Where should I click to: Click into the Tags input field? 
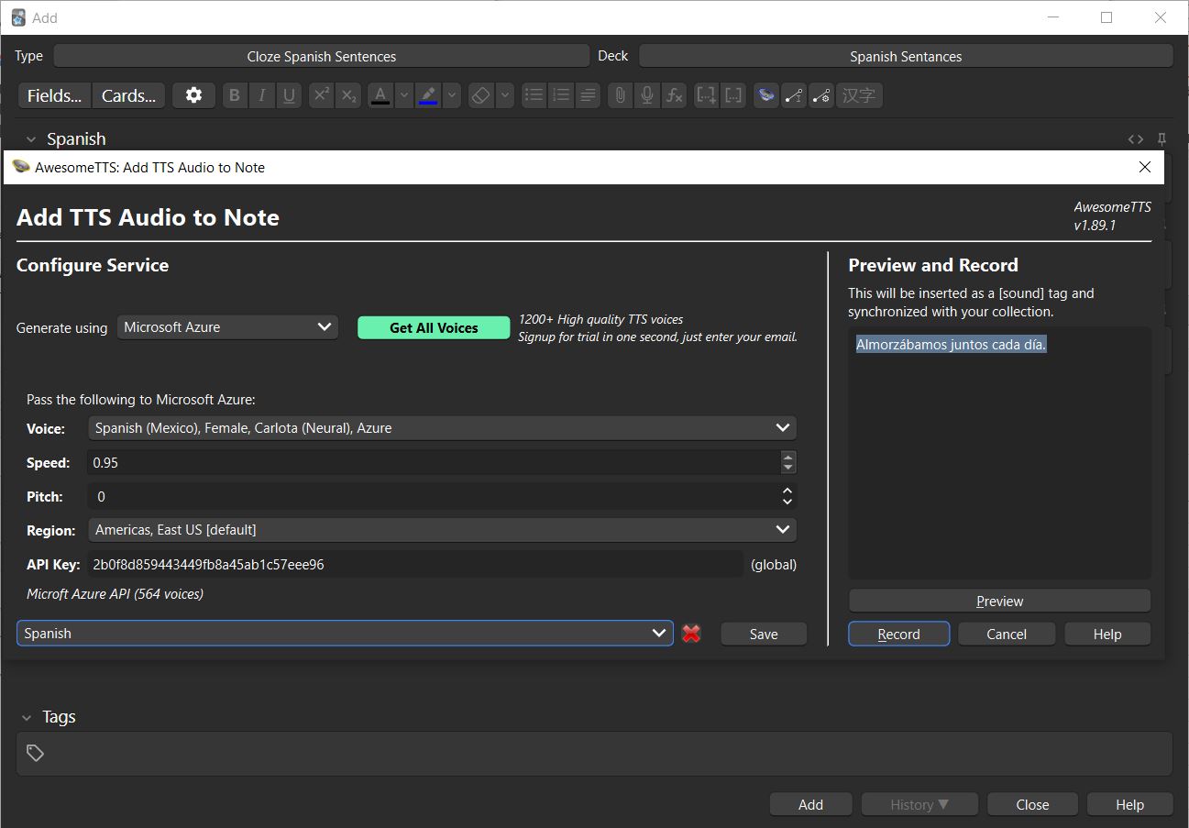[x=594, y=753]
